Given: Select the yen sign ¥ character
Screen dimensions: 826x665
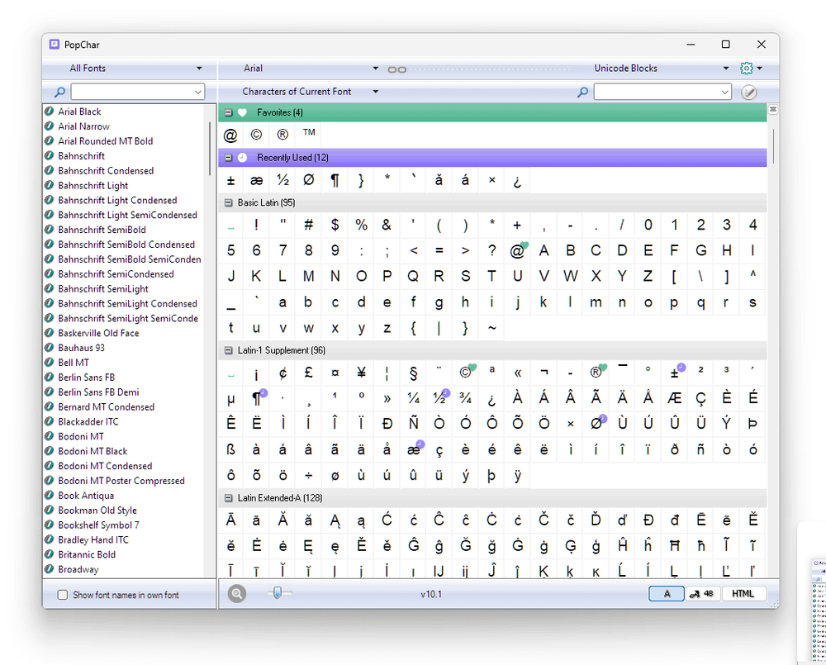Looking at the screenshot, I should click(x=362, y=373).
